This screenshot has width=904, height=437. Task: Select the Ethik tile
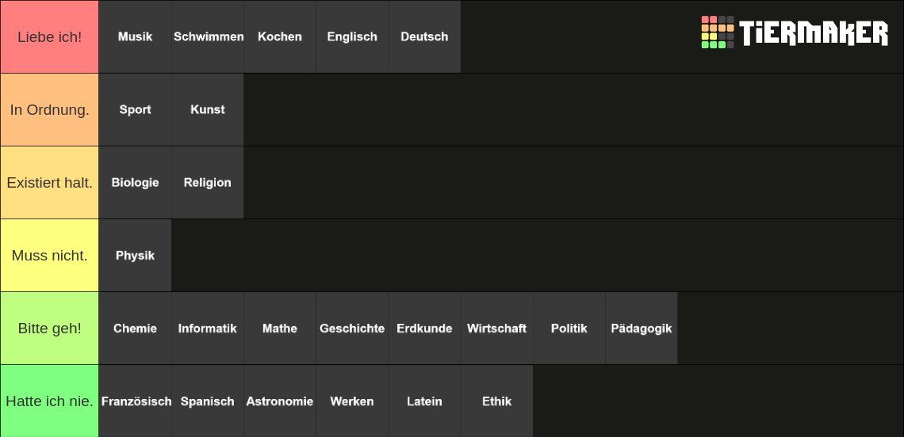click(x=496, y=401)
